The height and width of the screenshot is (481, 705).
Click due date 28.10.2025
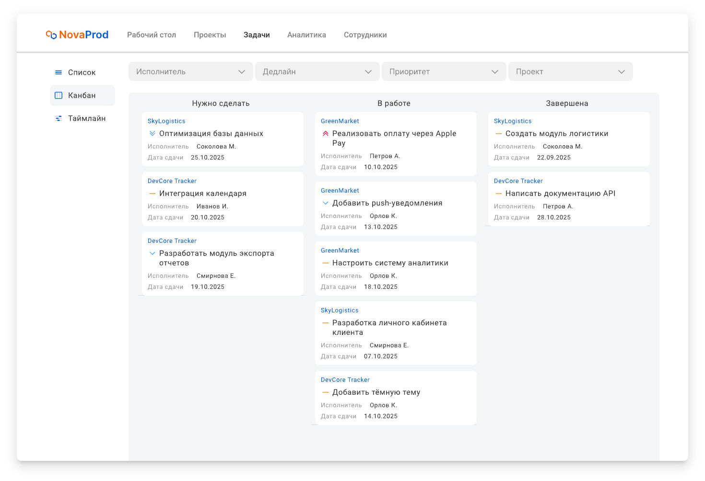[554, 218]
